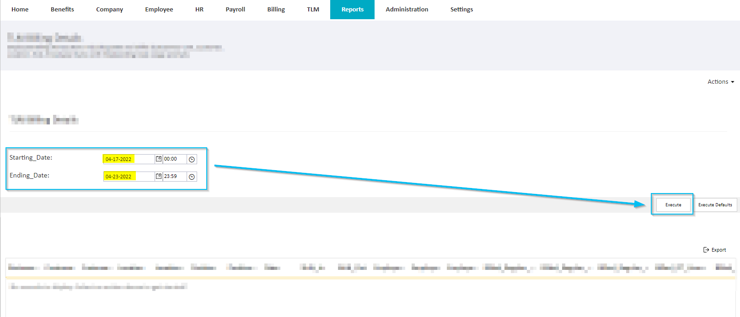This screenshot has height=317, width=740.
Task: Select the Billing menu item
Action: (x=276, y=10)
